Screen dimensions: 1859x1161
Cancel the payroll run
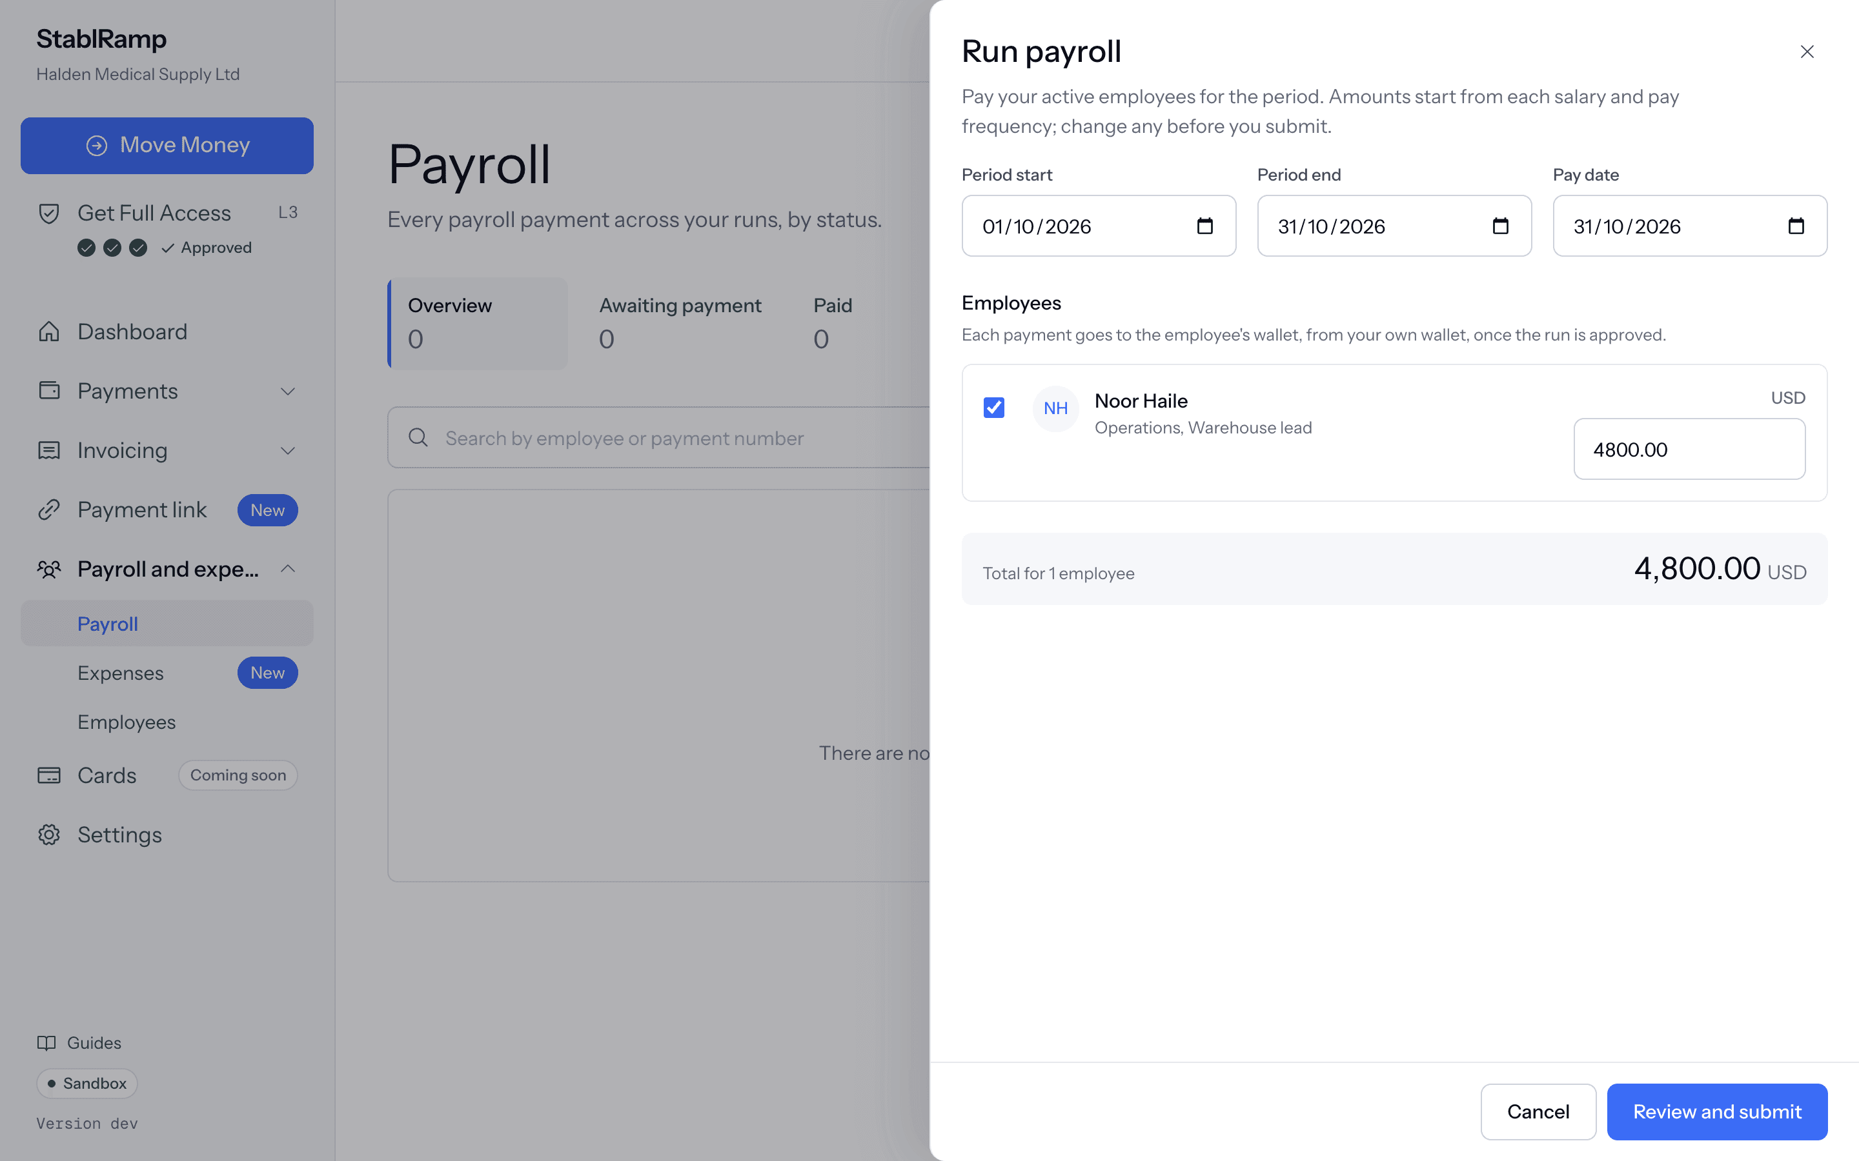coord(1538,1111)
